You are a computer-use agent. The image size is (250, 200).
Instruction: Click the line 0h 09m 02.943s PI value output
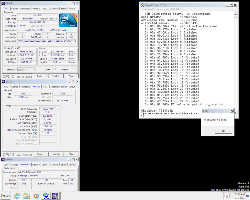[184, 104]
